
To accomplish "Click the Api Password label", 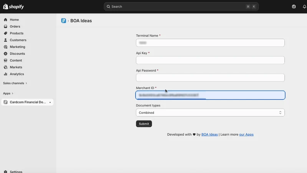I will (x=146, y=70).
